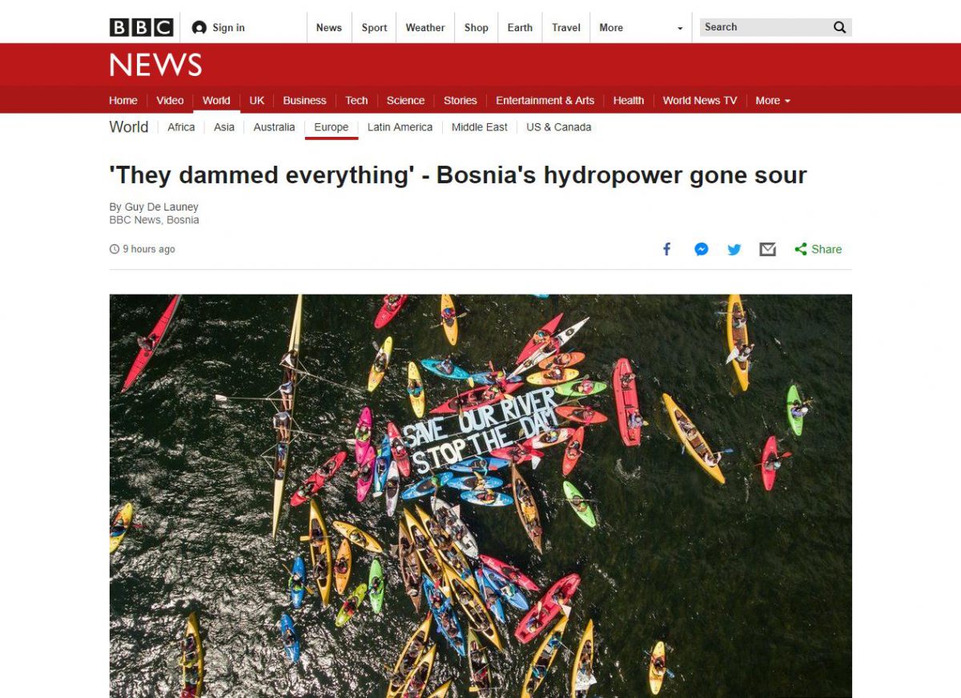This screenshot has height=698, width=961.
Task: Open the Weather link in top bar
Action: coord(425,27)
